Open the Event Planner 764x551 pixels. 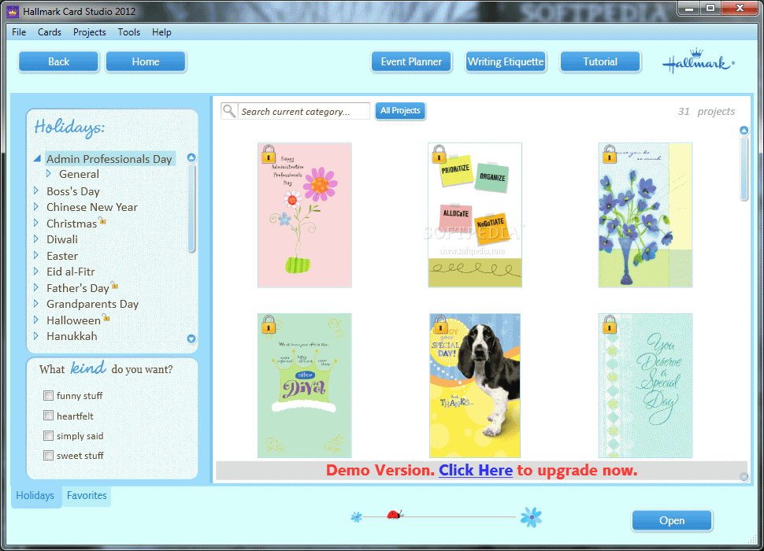411,62
